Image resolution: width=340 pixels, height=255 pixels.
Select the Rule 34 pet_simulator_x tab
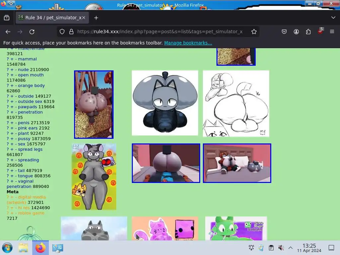click(x=52, y=18)
